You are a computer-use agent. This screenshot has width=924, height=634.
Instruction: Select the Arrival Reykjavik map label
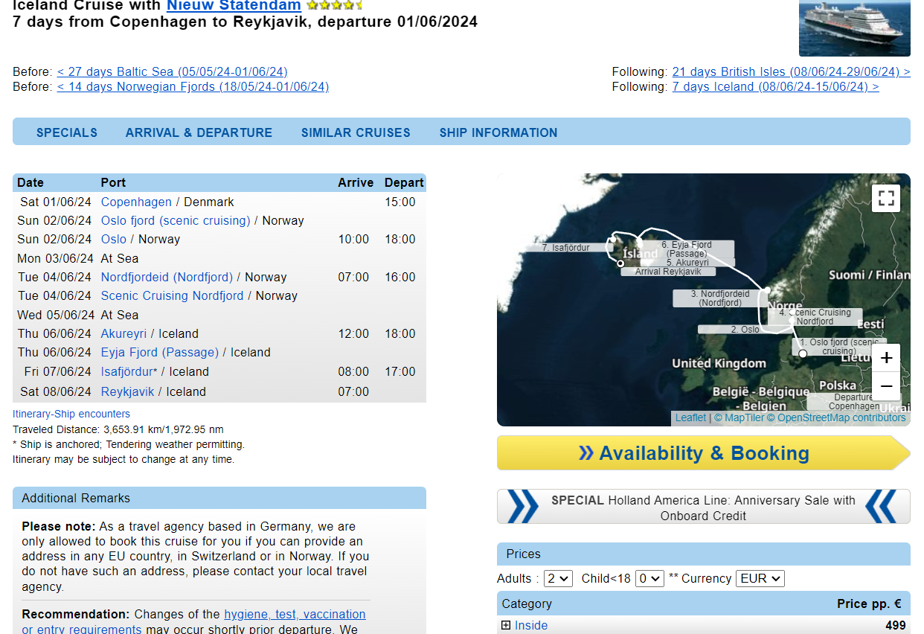pyautogui.click(x=668, y=272)
